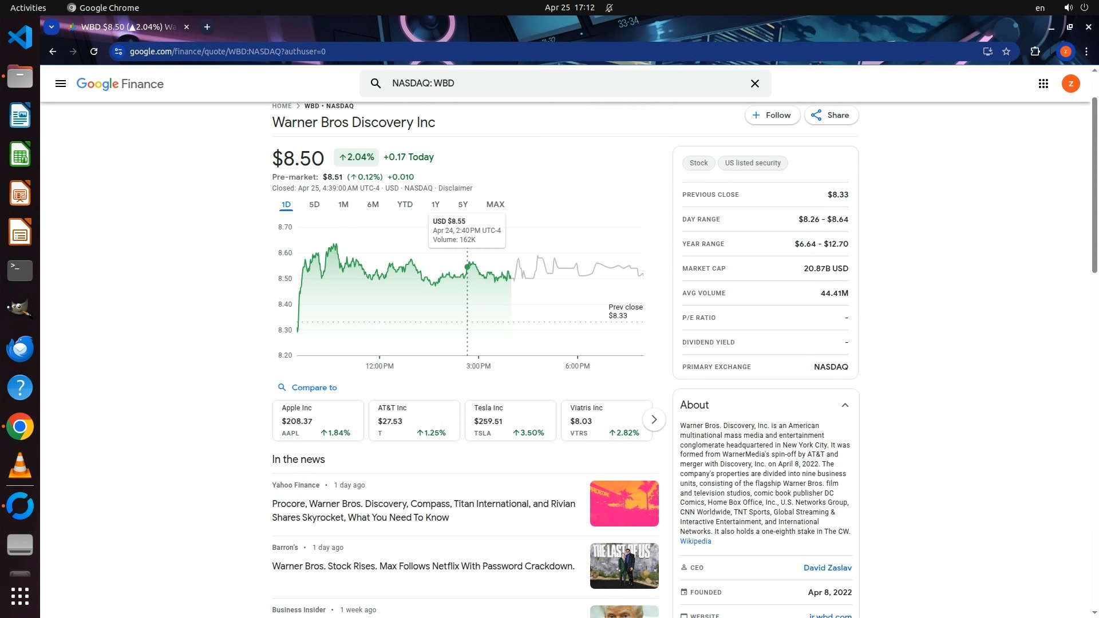The image size is (1099, 618).
Task: Click the page vertical scrollbar
Action: click(1094, 183)
